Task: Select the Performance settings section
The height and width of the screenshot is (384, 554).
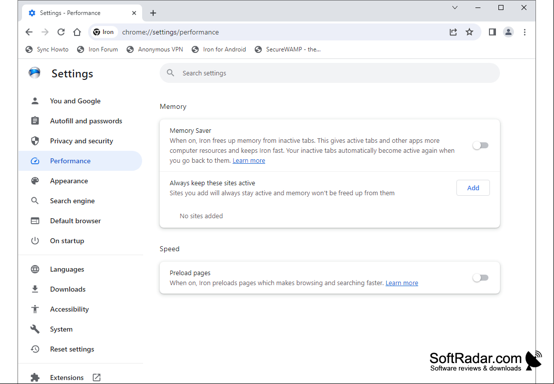Action: pyautogui.click(x=81, y=161)
